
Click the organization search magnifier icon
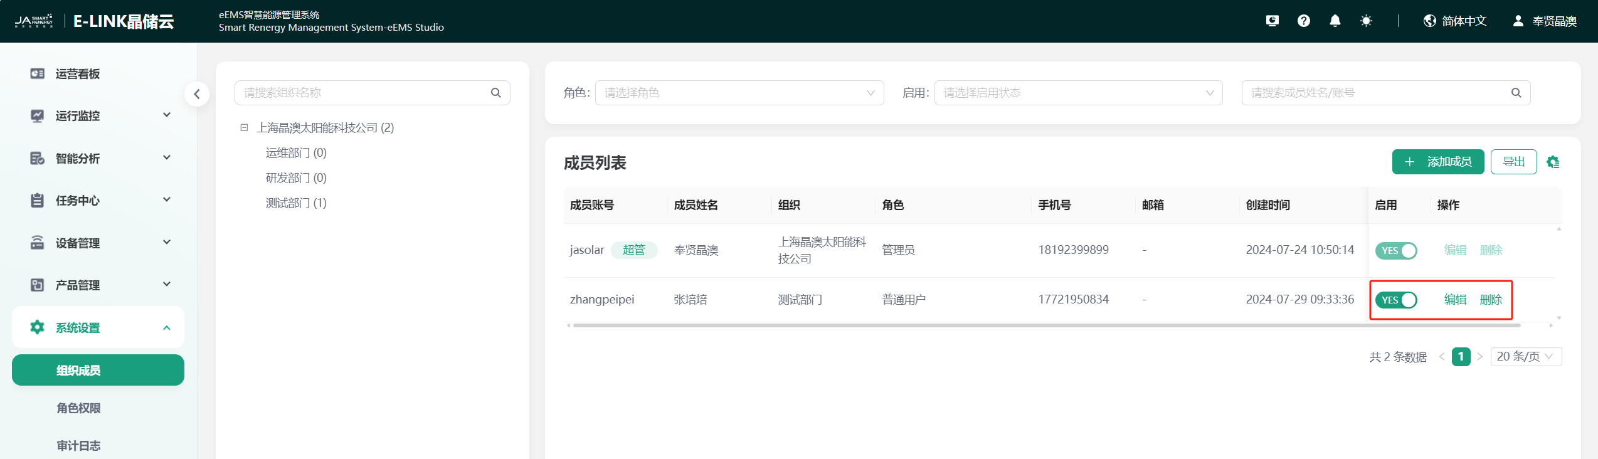pyautogui.click(x=495, y=93)
